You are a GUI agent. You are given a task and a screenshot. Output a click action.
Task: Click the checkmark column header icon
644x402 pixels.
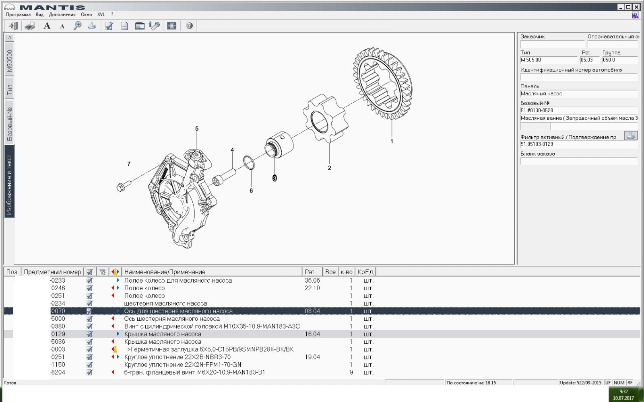(x=90, y=272)
